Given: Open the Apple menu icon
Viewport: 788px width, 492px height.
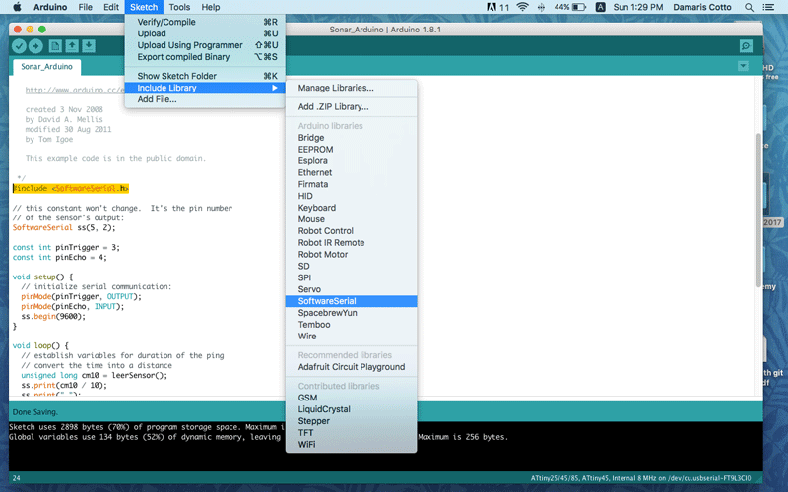Looking at the screenshot, I should click(x=17, y=7).
